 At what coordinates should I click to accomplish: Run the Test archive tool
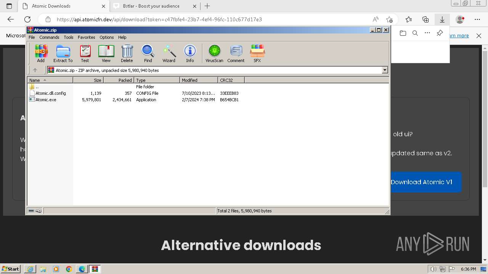coord(85,53)
